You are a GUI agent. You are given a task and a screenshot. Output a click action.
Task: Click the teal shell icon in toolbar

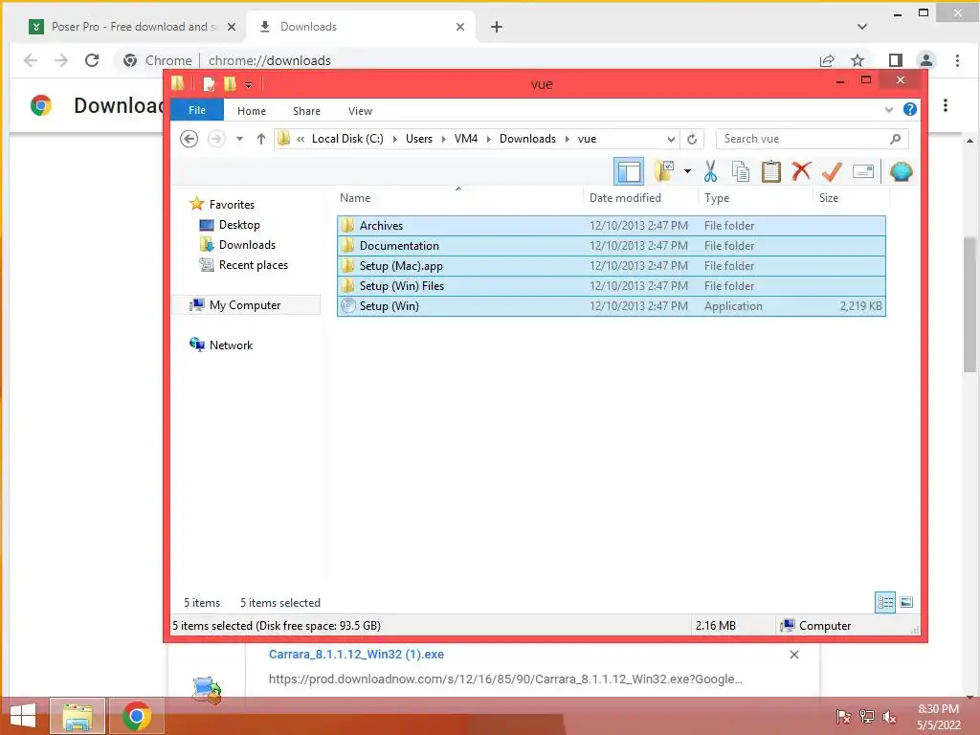tap(901, 171)
